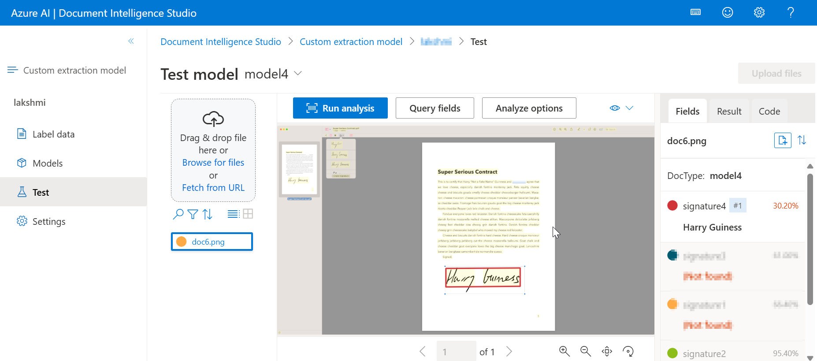The image size is (817, 361).
Task: Fit document to screen icon
Action: pos(607,351)
